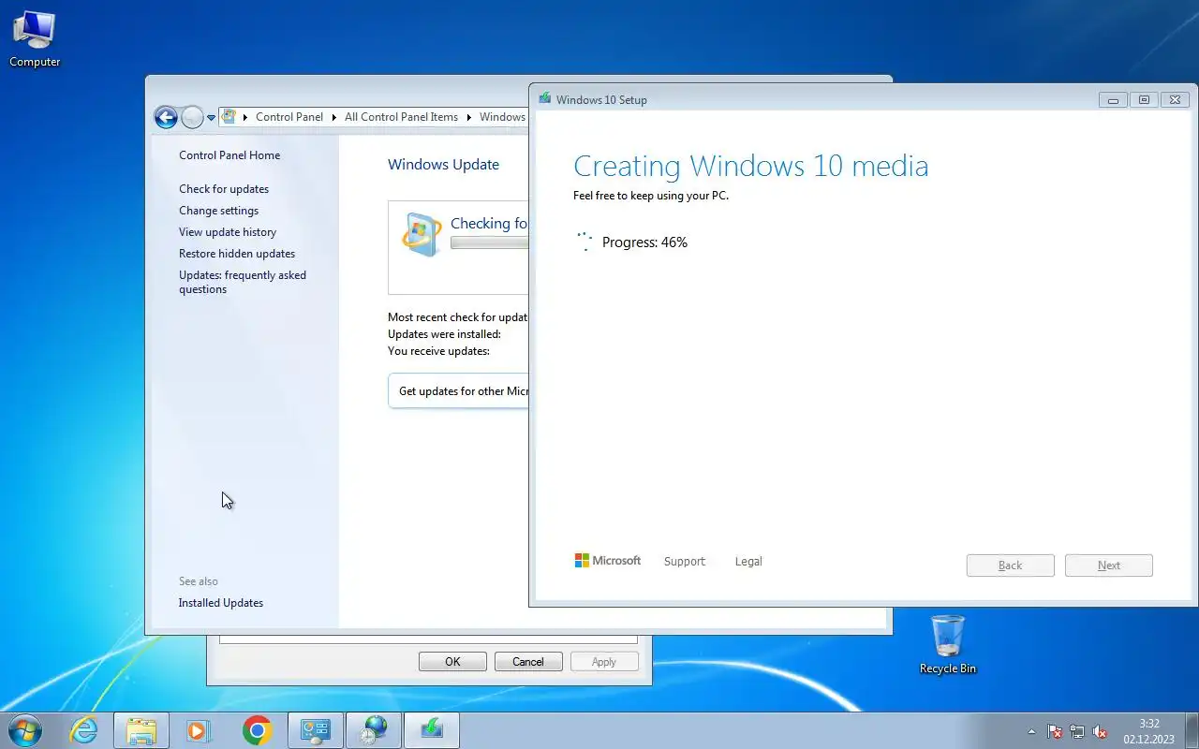
Task: Click the 'Updates were installed:' text
Action: pyautogui.click(x=444, y=334)
